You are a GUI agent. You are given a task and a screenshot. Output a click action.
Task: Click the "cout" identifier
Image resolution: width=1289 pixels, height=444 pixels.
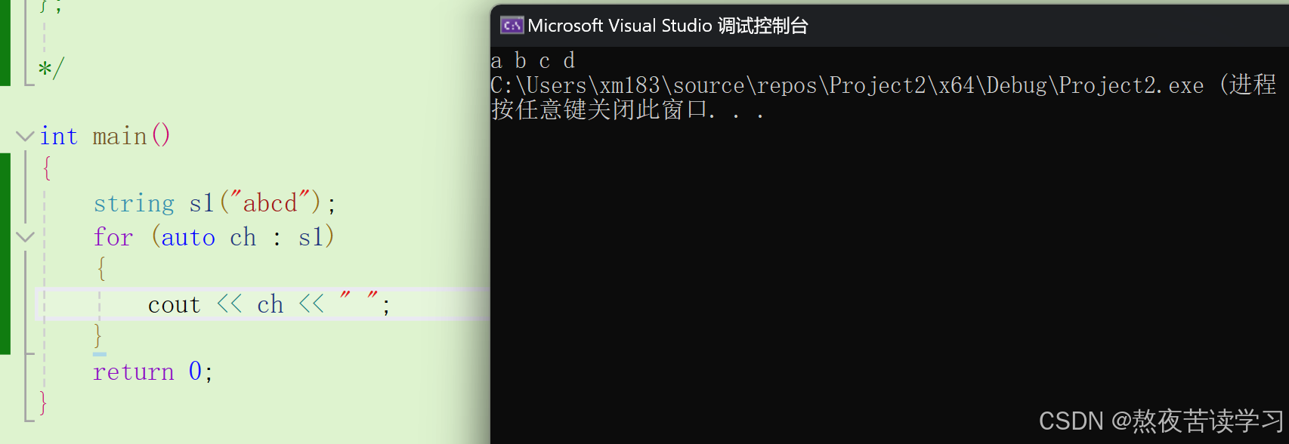(174, 305)
